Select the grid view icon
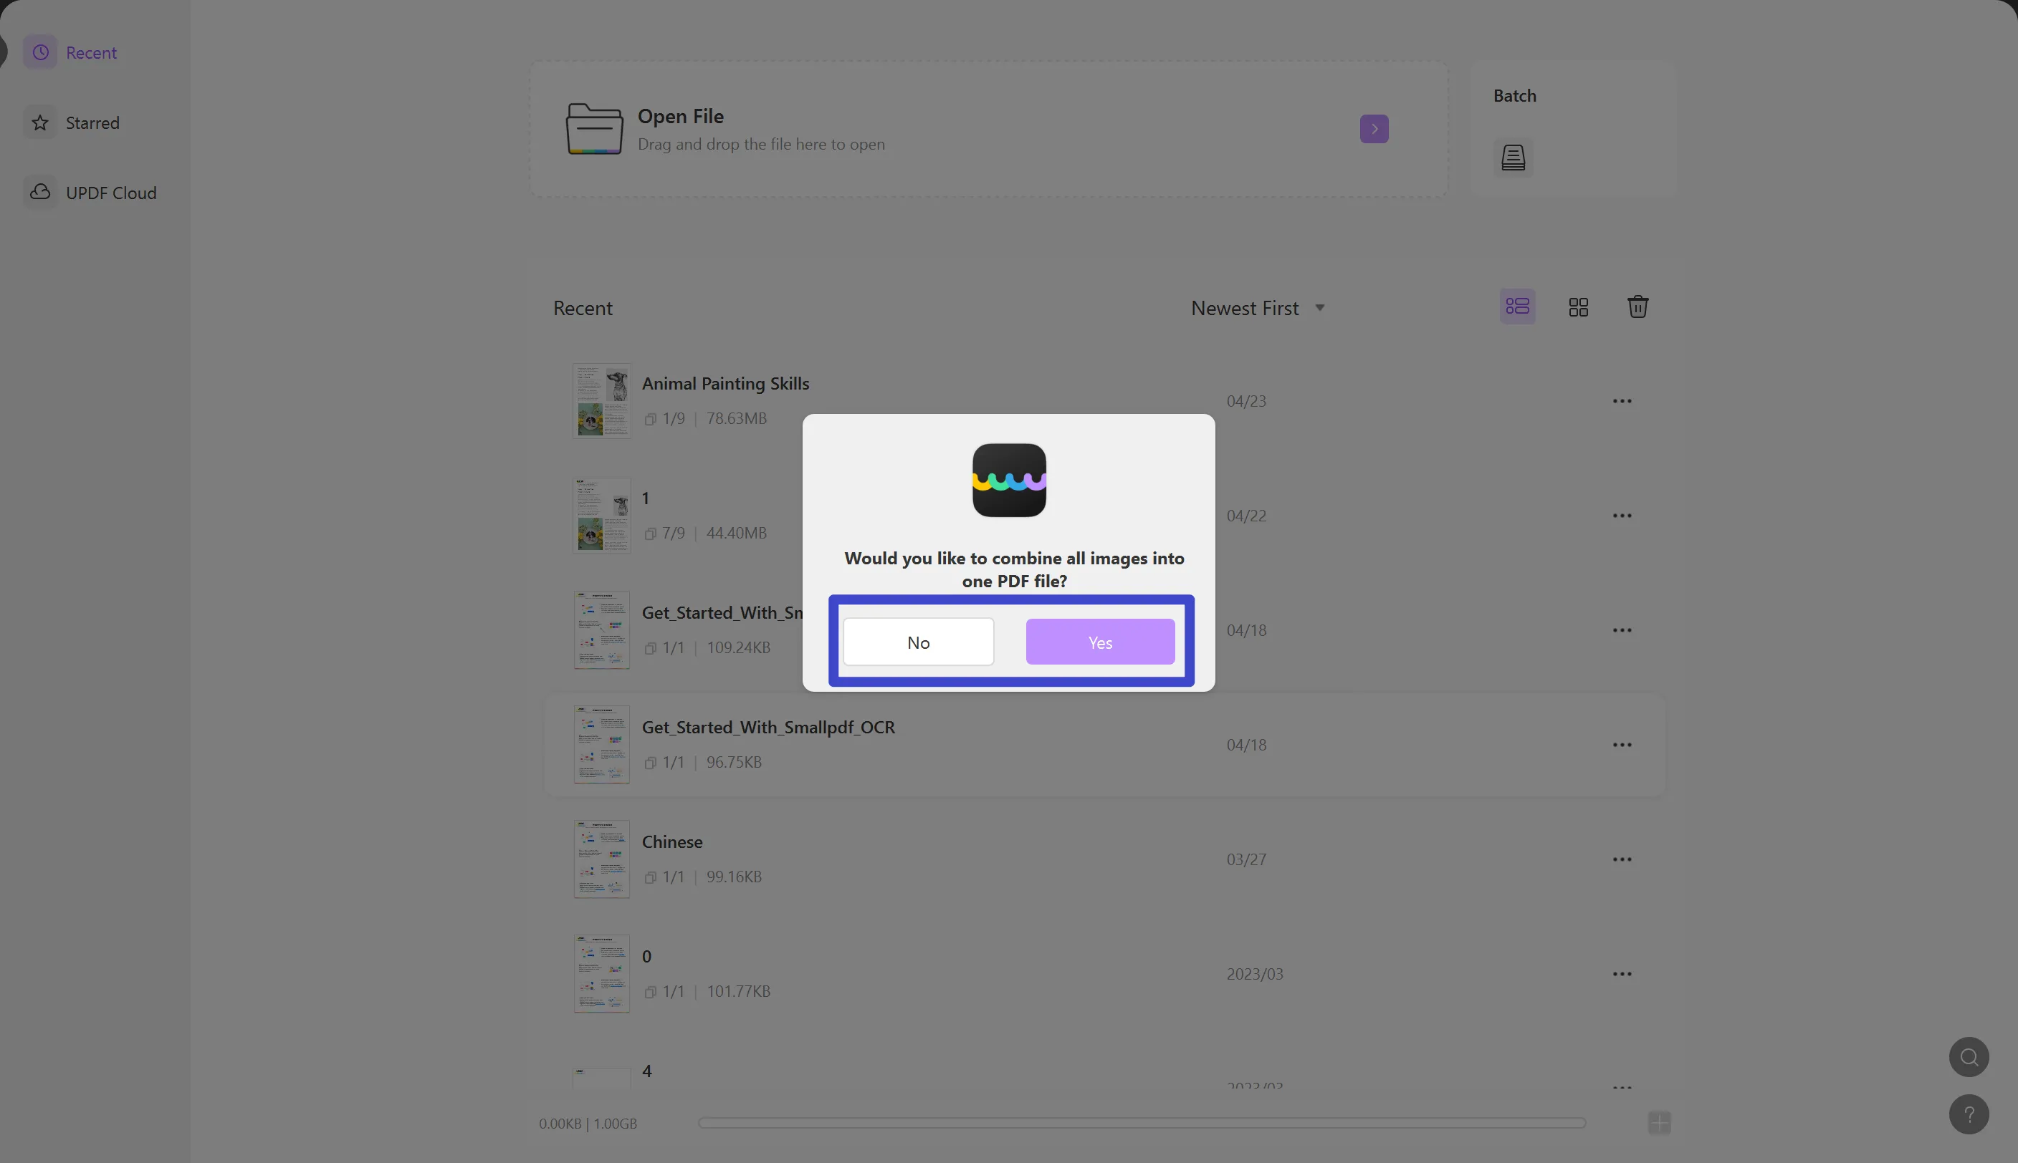Image resolution: width=2018 pixels, height=1163 pixels. point(1577,307)
